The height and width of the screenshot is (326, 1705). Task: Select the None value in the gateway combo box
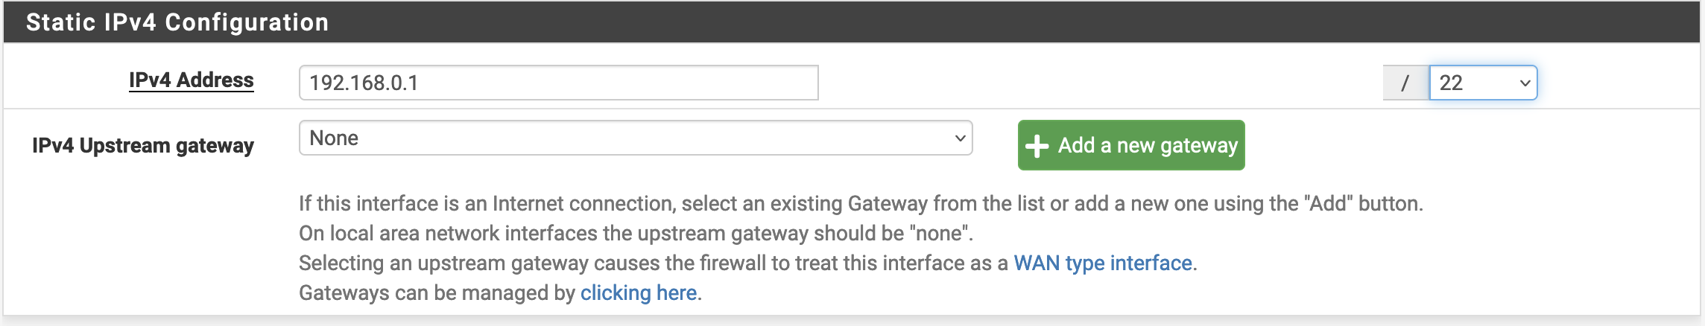[x=334, y=138]
